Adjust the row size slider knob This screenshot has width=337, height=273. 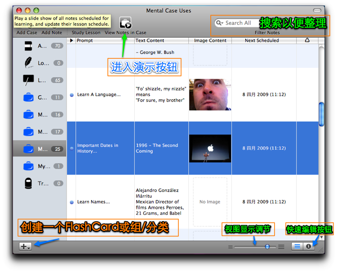pyautogui.click(x=267, y=247)
